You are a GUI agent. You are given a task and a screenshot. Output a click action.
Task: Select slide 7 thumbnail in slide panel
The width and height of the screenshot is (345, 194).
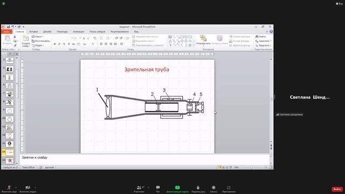(x=10, y=94)
